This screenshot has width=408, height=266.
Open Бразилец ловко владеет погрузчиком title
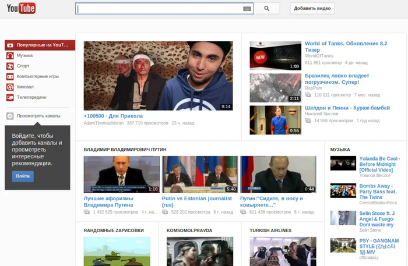pos(337,79)
